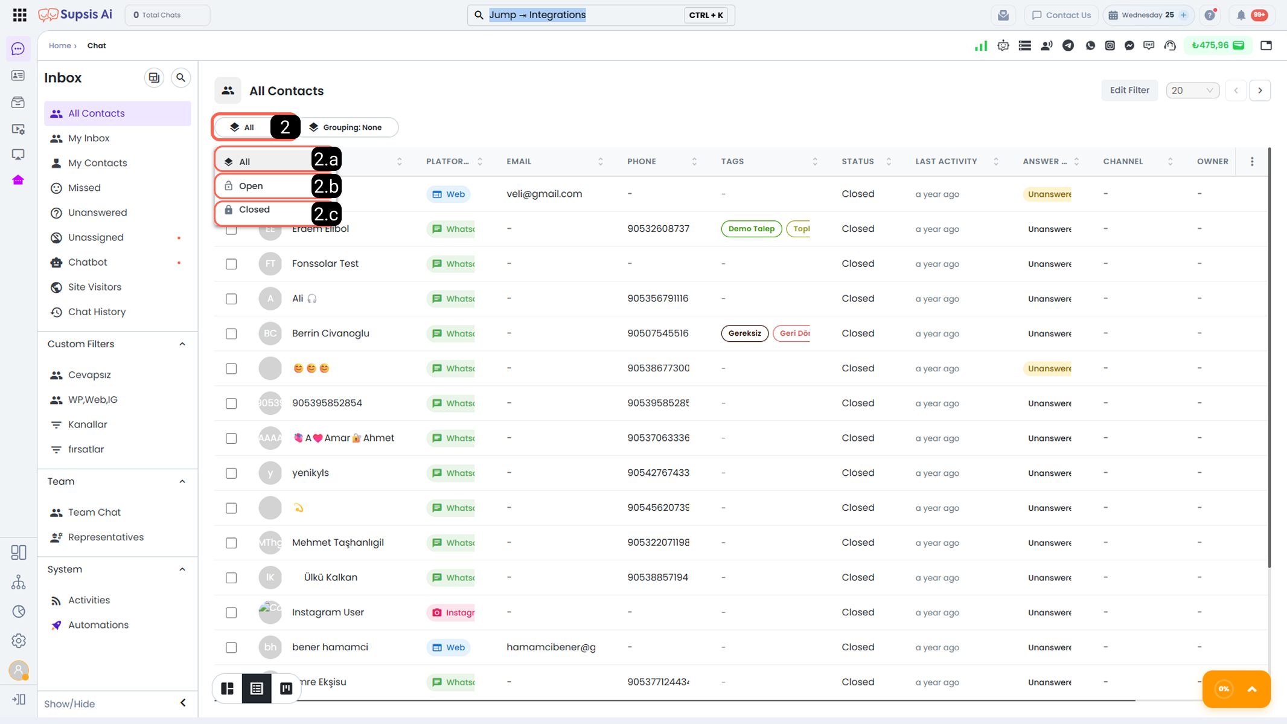Open the chatbot robot icon in header
The image size is (1287, 724).
pos(1003,46)
